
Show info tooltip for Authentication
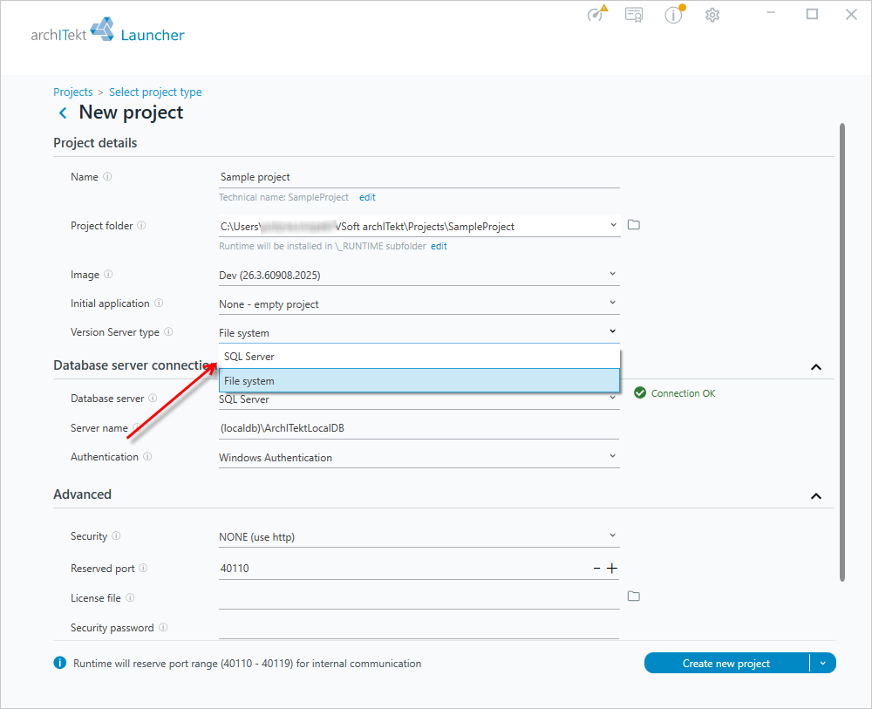tap(147, 457)
